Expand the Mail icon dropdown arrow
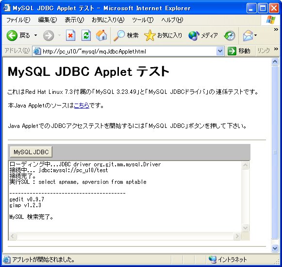This screenshot has width=282, height=267. [x=255, y=36]
